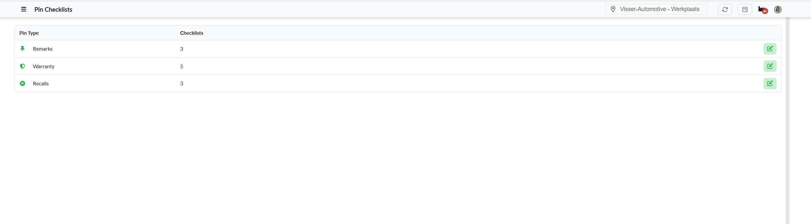Click the green pin icon beside Remarks
The width and height of the screenshot is (811, 224).
click(x=22, y=49)
